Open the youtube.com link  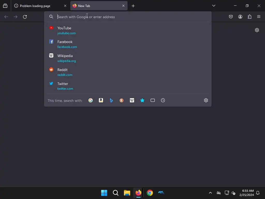[x=67, y=33]
